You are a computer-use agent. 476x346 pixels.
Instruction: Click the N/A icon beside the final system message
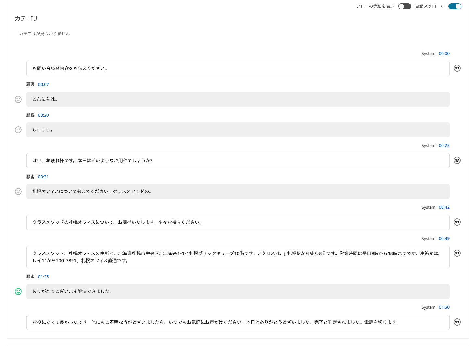pos(457,322)
